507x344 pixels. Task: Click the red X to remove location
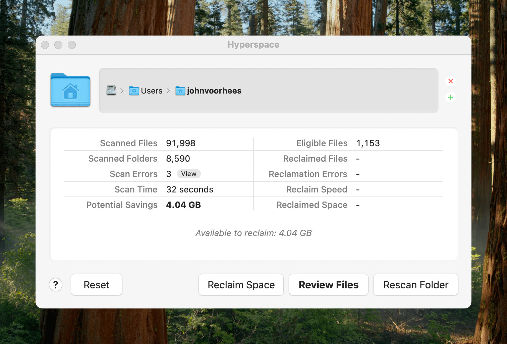click(451, 81)
